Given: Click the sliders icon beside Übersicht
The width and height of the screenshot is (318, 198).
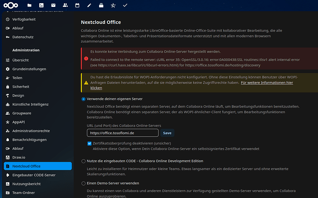Looking at the screenshot, I should click(7, 60).
